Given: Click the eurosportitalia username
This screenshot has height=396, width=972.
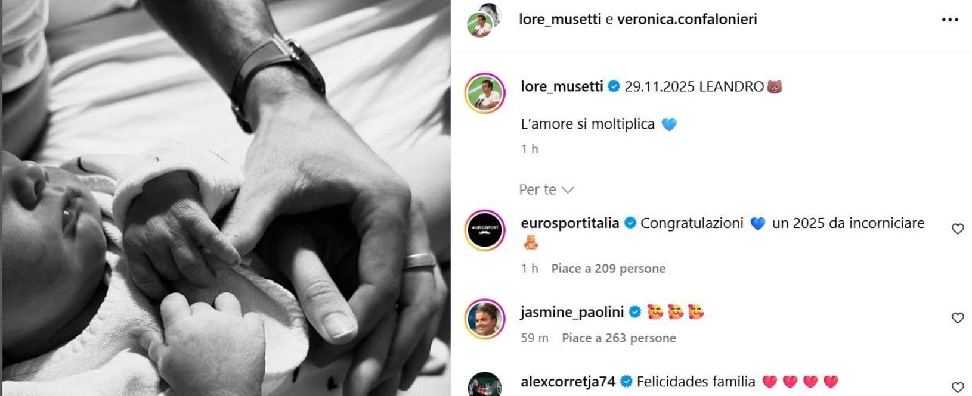Looking at the screenshot, I should 569,223.
